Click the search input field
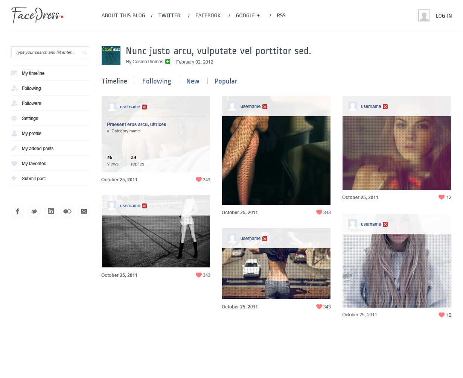Image resolution: width=463 pixels, height=378 pixels. (51, 52)
